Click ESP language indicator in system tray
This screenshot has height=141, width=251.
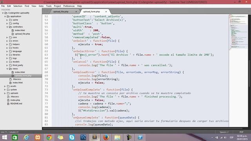[231, 137]
